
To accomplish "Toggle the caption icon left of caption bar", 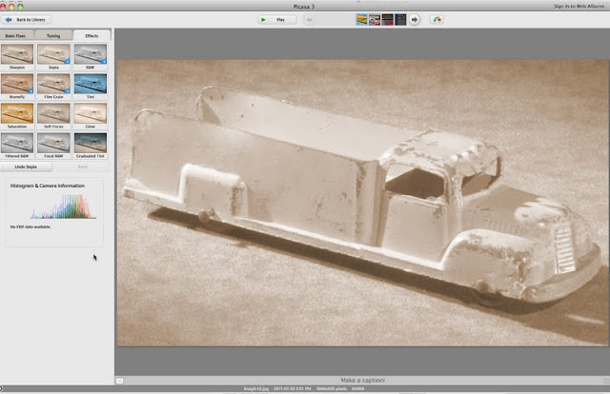I will coord(119,381).
